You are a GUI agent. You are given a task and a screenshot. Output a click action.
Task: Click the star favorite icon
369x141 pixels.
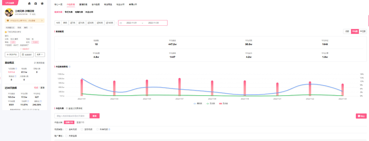coord(42,3)
